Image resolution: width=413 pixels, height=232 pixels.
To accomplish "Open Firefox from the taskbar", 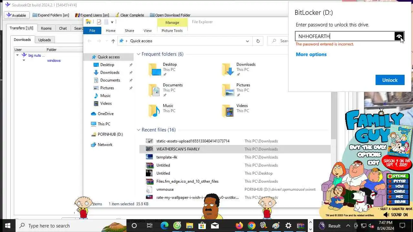I will click(239, 226).
